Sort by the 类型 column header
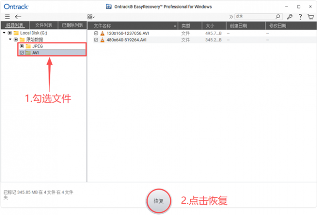Viewport: 317px width, 215px height. (190, 26)
